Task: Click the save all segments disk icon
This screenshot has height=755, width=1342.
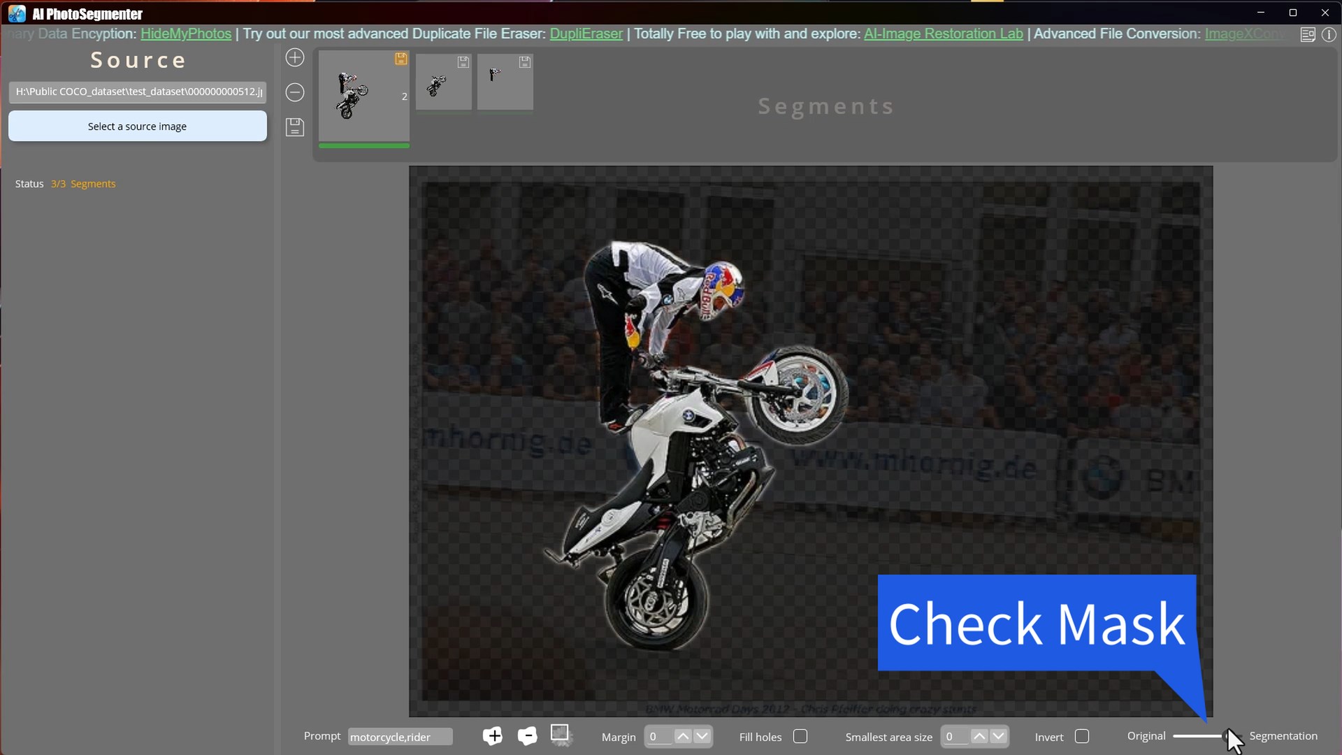Action: coord(295,127)
